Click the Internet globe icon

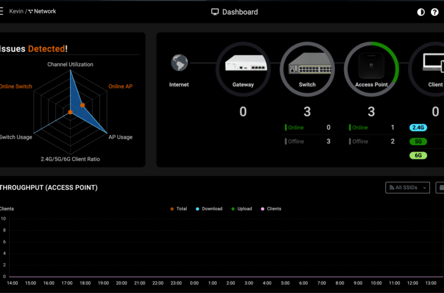tap(179, 62)
